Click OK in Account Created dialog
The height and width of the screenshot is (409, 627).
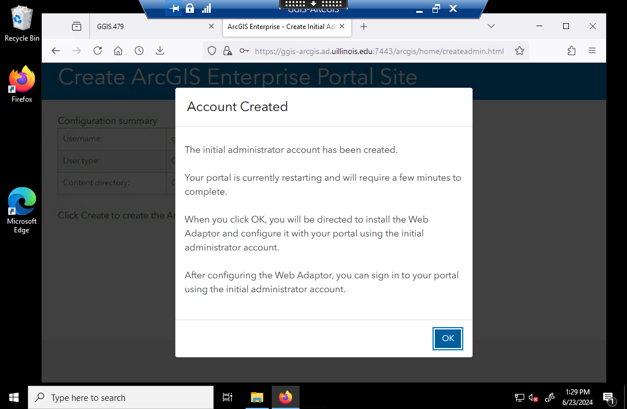tap(448, 339)
